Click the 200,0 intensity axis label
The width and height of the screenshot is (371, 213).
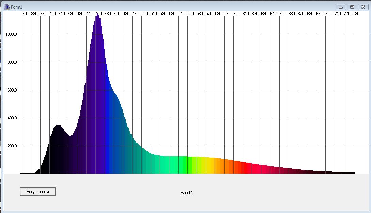(x=12, y=146)
